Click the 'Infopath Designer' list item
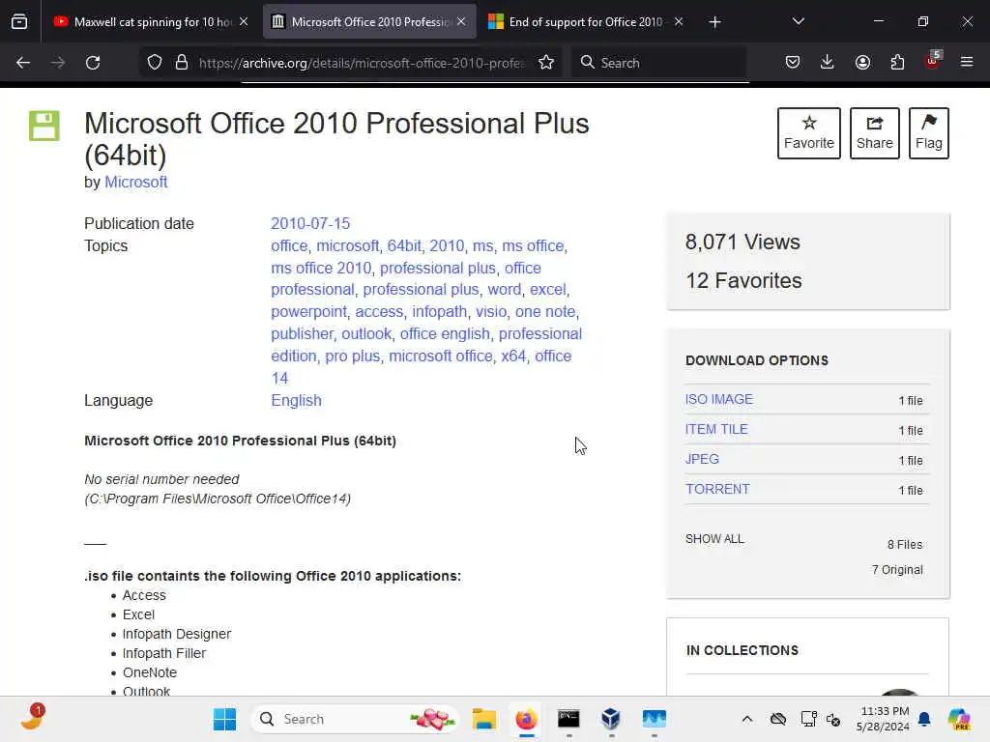 pyautogui.click(x=177, y=634)
